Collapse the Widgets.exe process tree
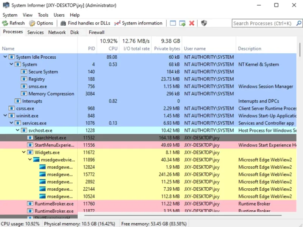The height and width of the screenshot is (227, 303). 24,152
